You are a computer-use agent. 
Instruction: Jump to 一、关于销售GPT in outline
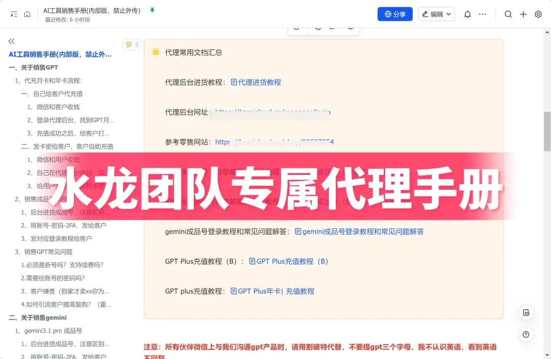coord(33,67)
